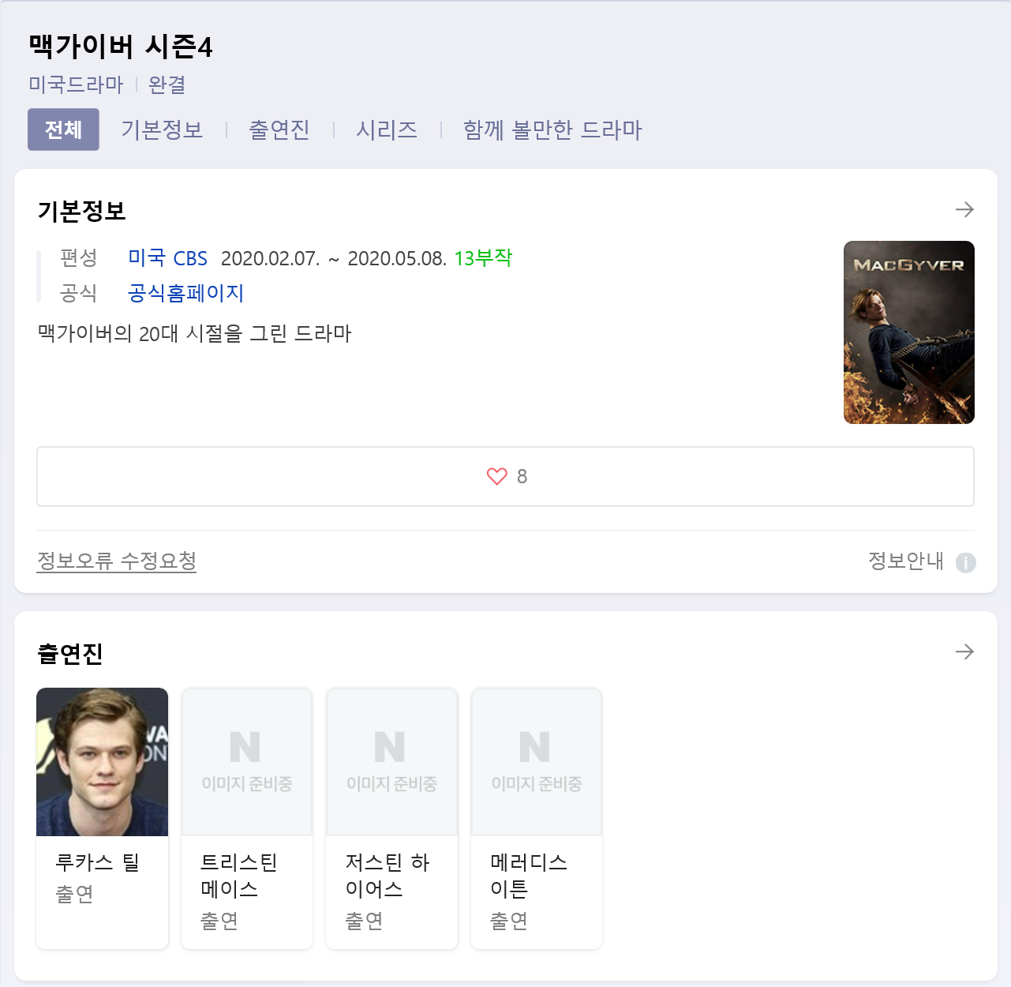Open 루카스 틸 actor photo

point(103,762)
